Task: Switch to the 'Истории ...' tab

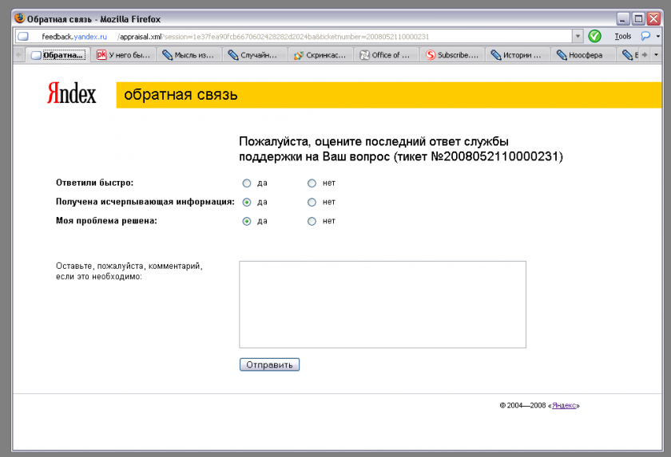Action: click(518, 55)
